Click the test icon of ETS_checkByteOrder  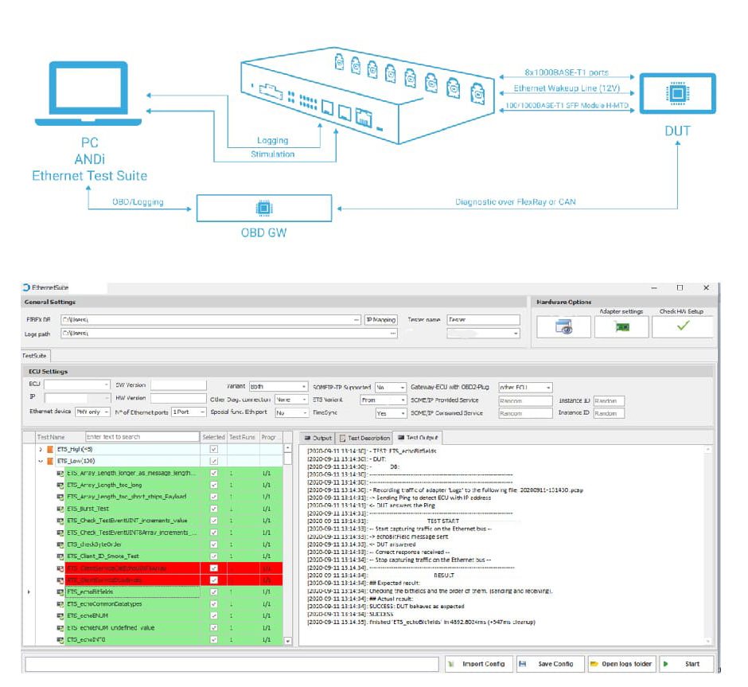tap(60, 545)
